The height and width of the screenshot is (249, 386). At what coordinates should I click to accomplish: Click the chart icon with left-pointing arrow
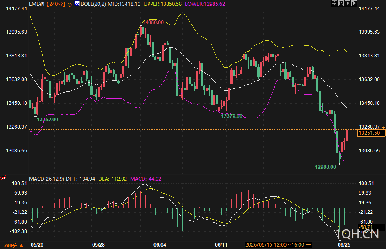pos(341,3)
